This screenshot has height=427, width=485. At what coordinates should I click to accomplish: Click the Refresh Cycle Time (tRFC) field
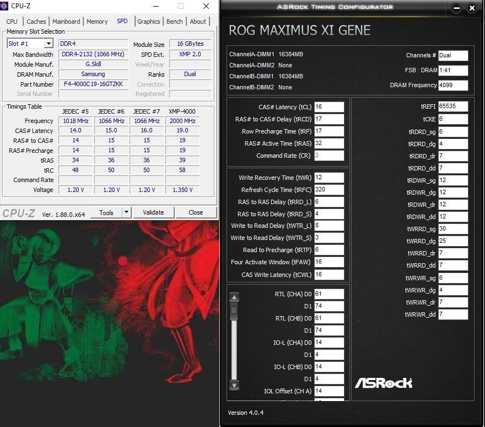pos(329,190)
